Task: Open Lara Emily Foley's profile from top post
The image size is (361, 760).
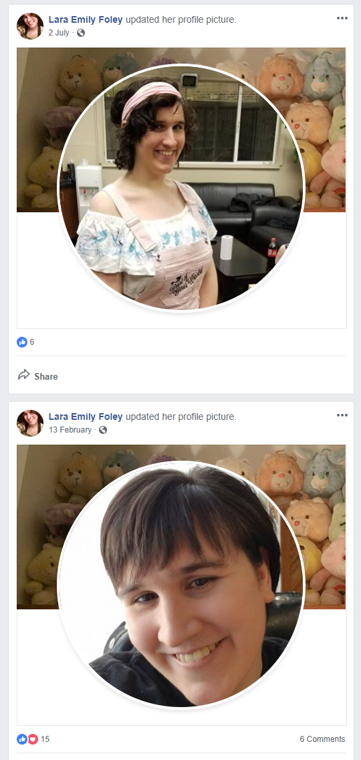Action: coord(86,20)
